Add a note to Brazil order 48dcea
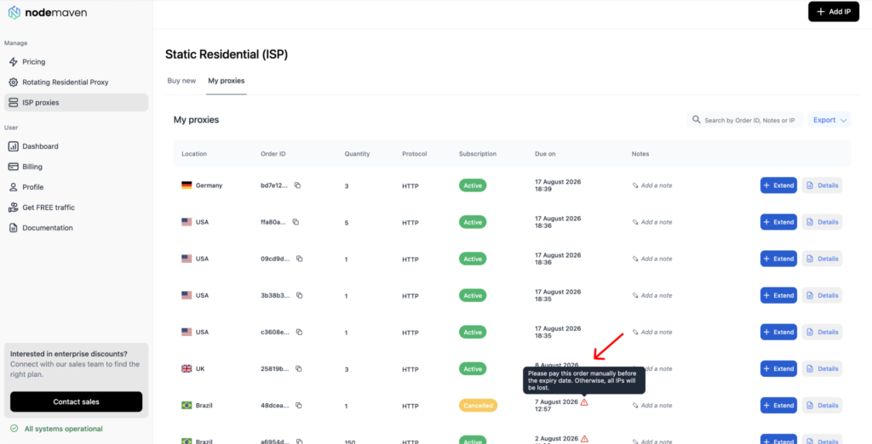Screen dimensions: 872x444 (652, 406)
